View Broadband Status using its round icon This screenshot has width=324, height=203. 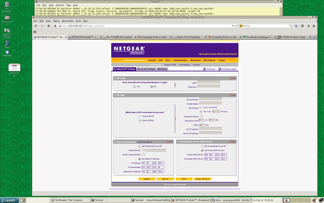[219, 69]
